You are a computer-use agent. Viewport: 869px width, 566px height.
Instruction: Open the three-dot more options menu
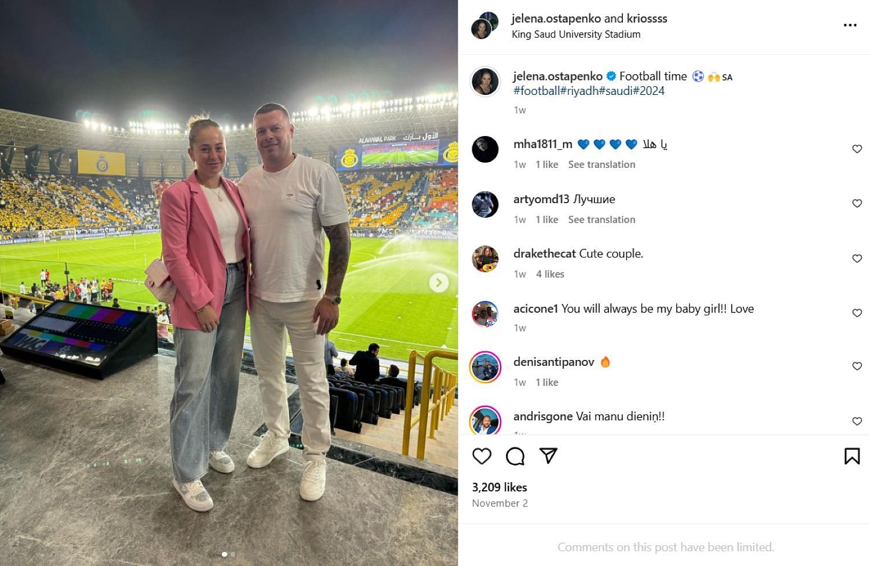[x=850, y=25]
